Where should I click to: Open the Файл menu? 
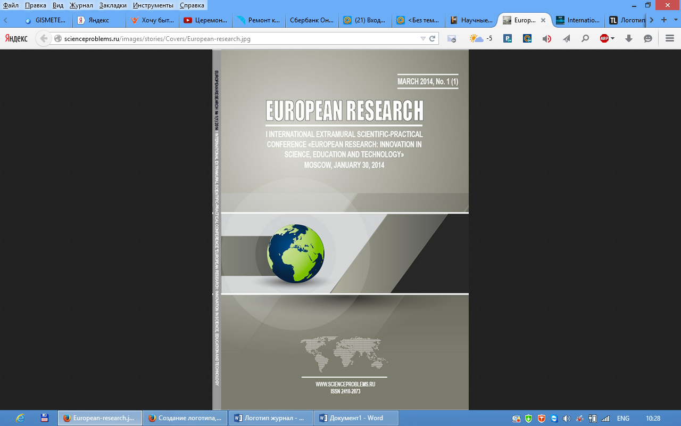[11, 5]
